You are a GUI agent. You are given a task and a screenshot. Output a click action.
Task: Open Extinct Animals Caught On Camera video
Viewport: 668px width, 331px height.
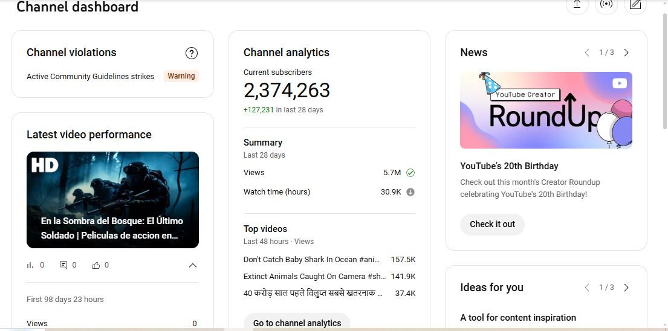tap(314, 277)
